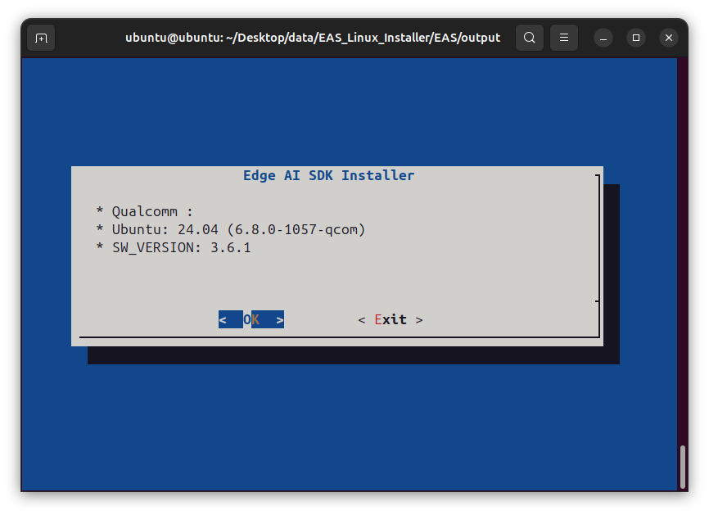Minimize the terminal window
The image size is (709, 515).
pyautogui.click(x=603, y=38)
